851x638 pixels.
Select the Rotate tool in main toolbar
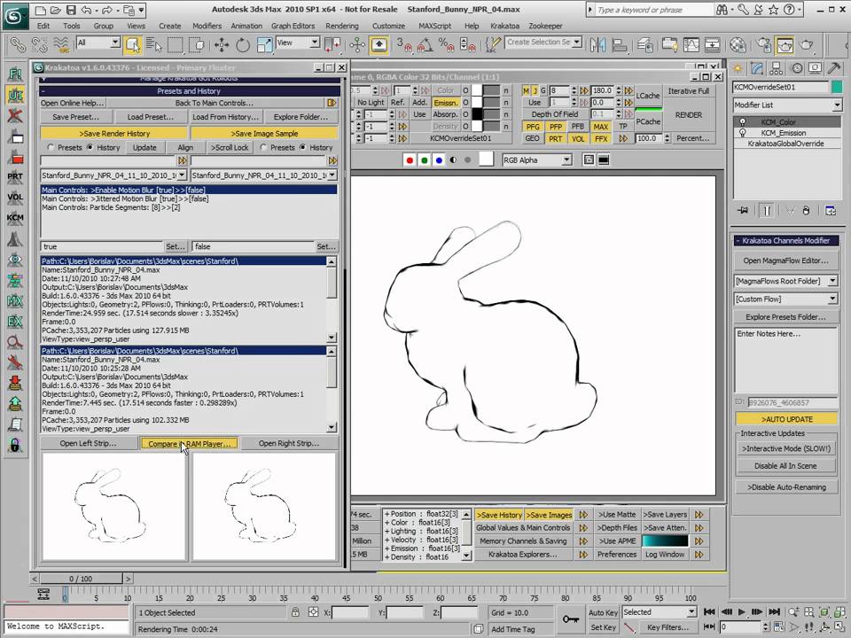pos(243,45)
